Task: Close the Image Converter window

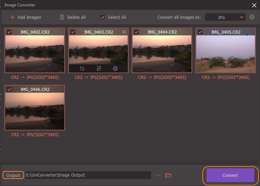Action: (x=254, y=5)
